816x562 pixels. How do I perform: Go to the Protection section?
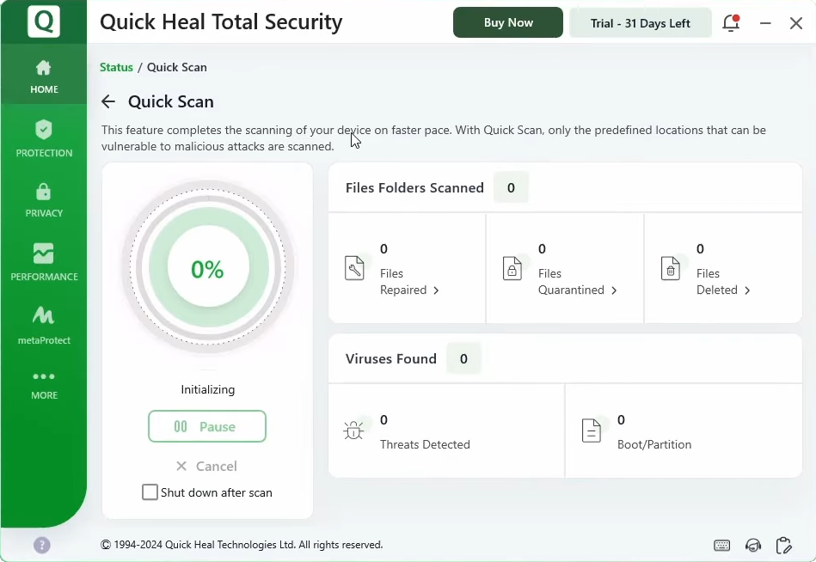click(44, 137)
